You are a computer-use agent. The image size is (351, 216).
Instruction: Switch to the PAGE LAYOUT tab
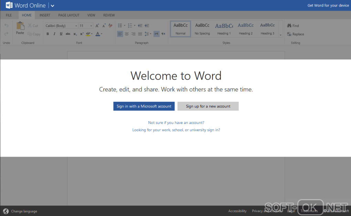69,15
